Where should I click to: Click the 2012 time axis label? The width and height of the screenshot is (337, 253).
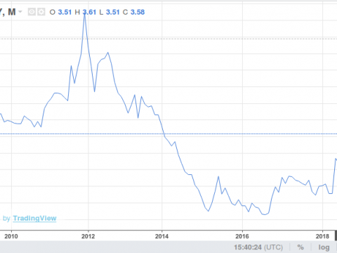(x=88, y=236)
